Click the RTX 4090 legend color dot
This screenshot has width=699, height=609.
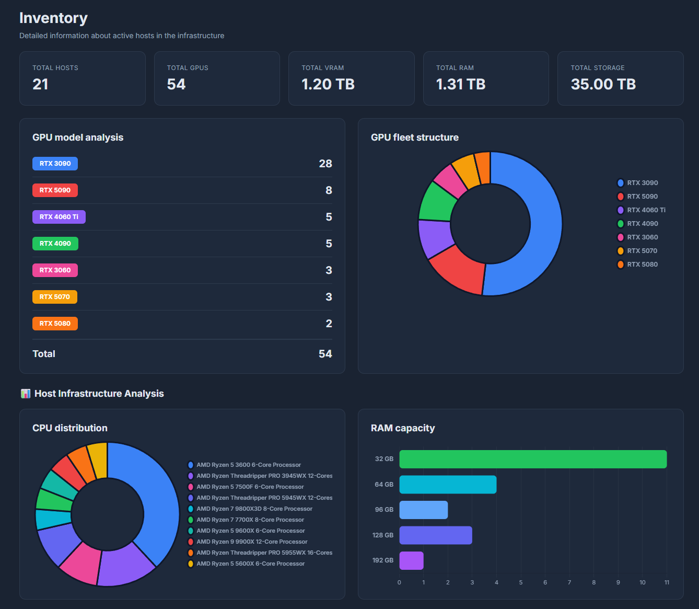[x=620, y=224]
